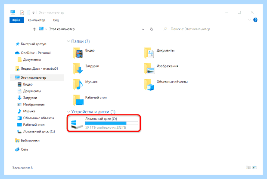Image resolution: width=267 pixels, height=179 pixels.
Task: Minimize the Explorer window
Action: pos(227,12)
